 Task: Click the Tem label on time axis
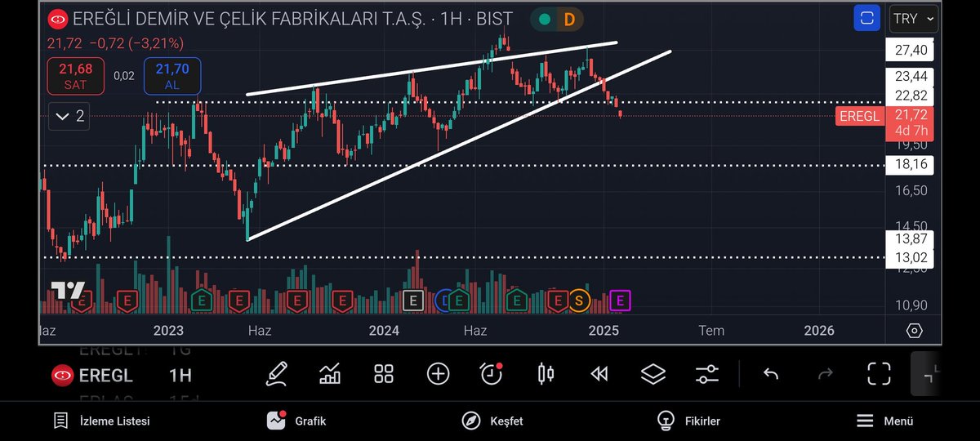[x=711, y=330]
